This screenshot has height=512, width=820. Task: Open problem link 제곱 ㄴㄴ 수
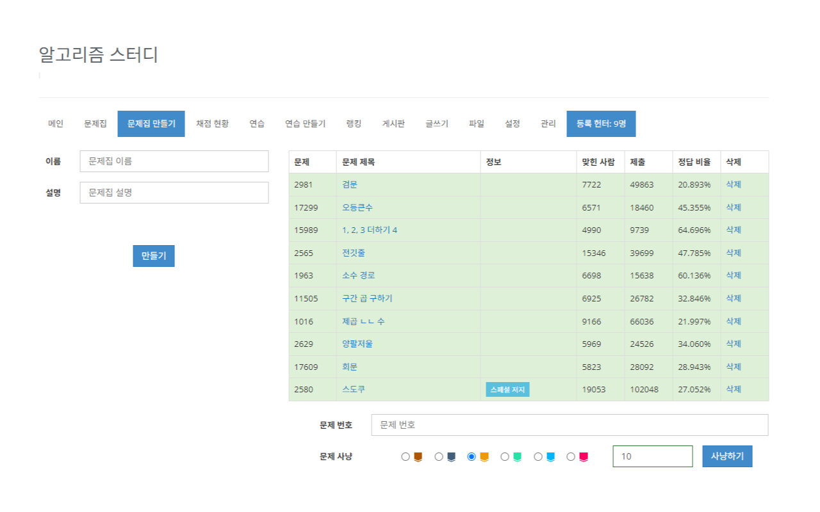click(x=363, y=321)
